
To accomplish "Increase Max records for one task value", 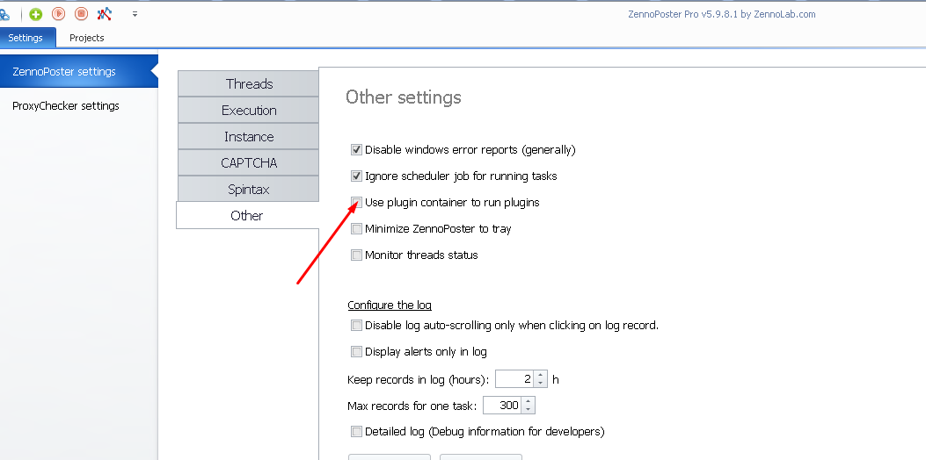I will click(528, 401).
